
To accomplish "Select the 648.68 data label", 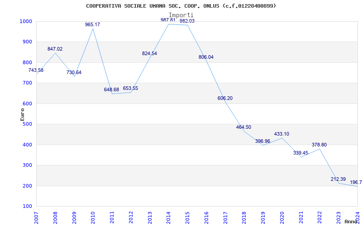I will tap(111, 89).
